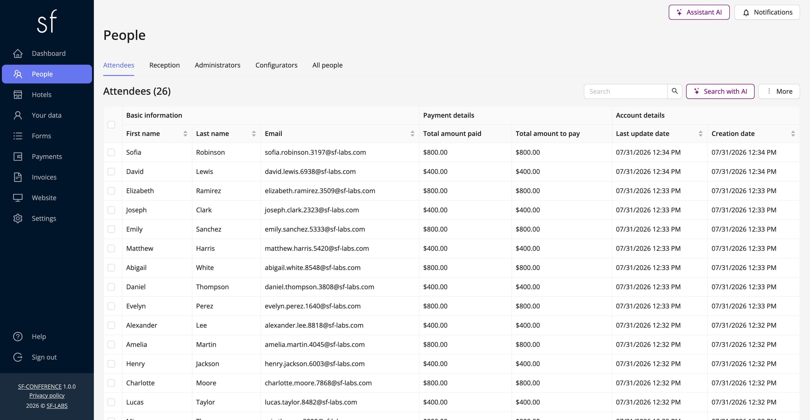Click the Invoices document icon
Image resolution: width=810 pixels, height=420 pixels.
18,177
